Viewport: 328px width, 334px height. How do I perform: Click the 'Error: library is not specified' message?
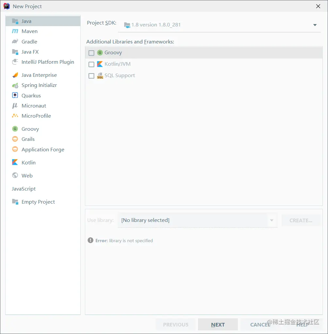pyautogui.click(x=124, y=241)
